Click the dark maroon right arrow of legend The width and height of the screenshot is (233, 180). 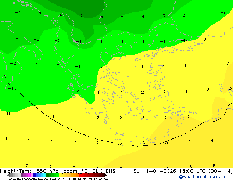(x=106, y=176)
